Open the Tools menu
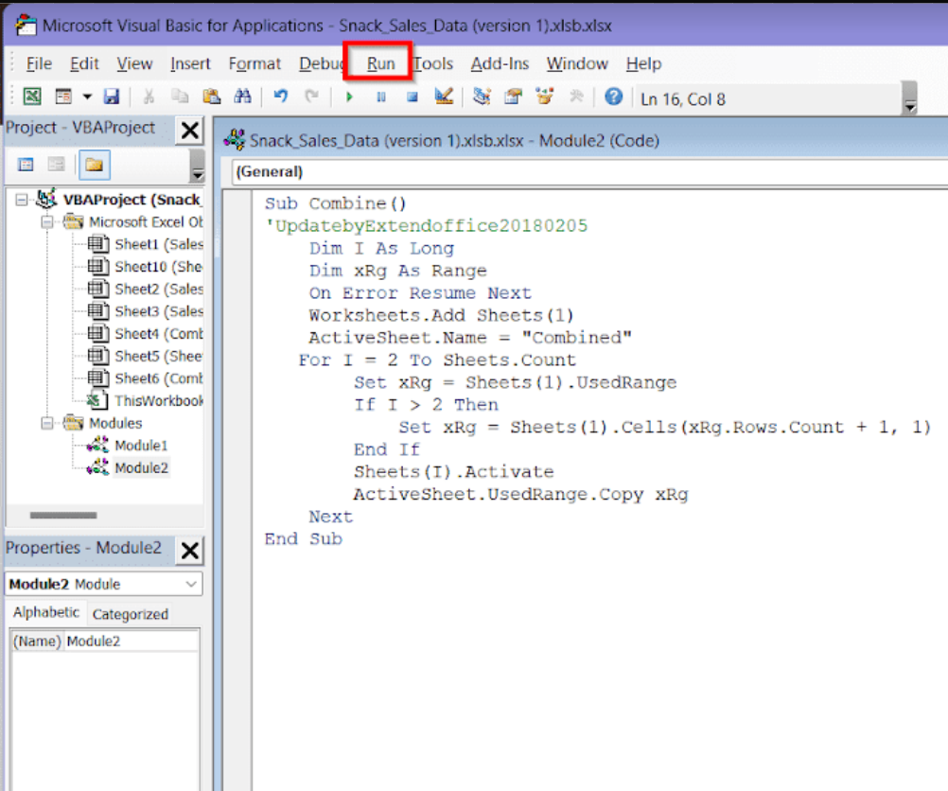This screenshot has height=791, width=948. [433, 63]
